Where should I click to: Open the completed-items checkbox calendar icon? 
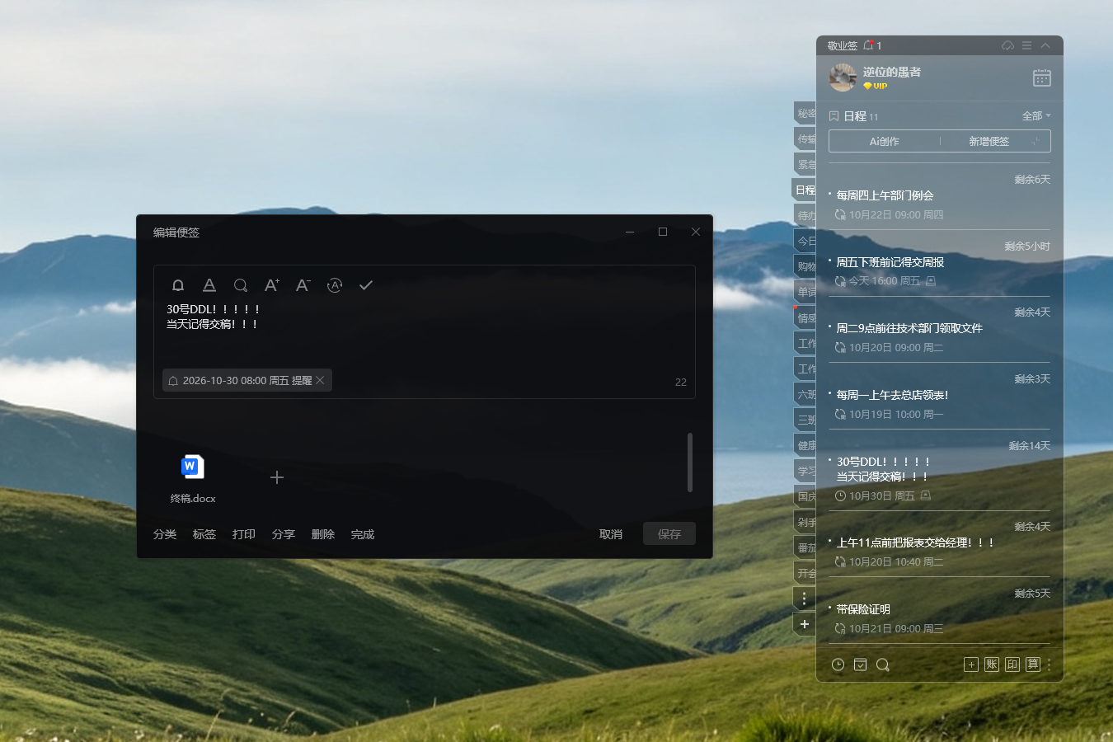[x=861, y=665]
